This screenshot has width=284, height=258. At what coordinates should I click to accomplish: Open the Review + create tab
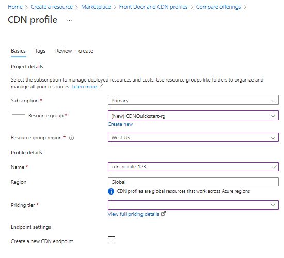tap(74, 51)
